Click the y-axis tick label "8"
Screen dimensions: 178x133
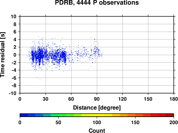click(15, 24)
